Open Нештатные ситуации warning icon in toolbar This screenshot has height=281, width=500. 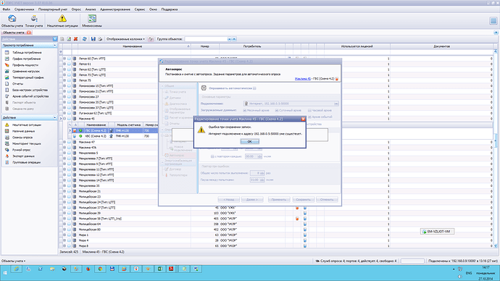pos(62,21)
